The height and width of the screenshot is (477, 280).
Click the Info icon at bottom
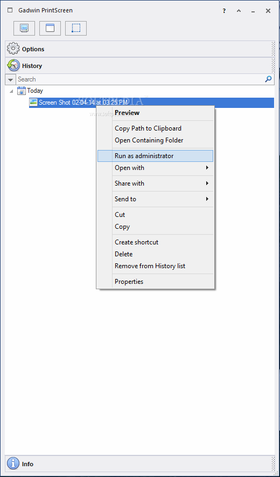(13, 464)
